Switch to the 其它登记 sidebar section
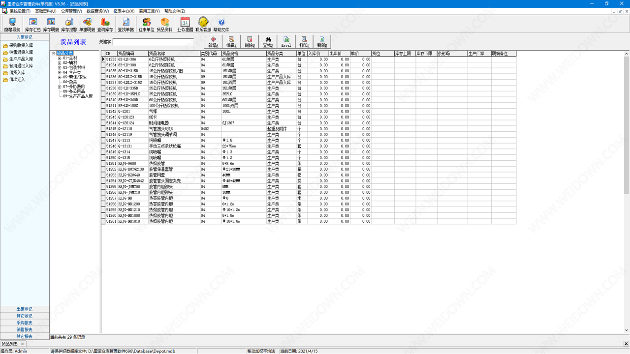630x354 pixels. click(25, 316)
